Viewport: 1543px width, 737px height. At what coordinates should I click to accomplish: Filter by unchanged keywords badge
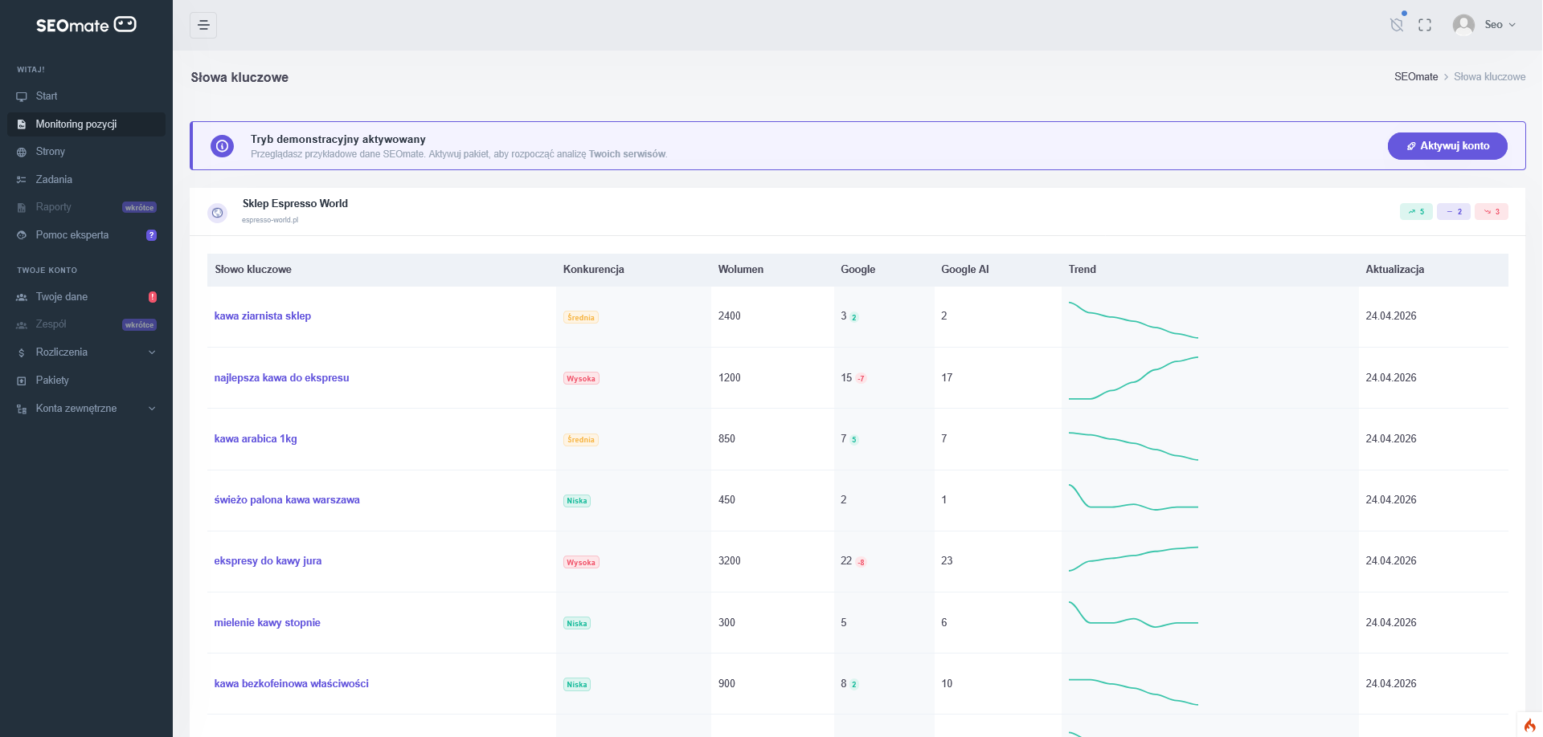pyautogui.click(x=1453, y=212)
